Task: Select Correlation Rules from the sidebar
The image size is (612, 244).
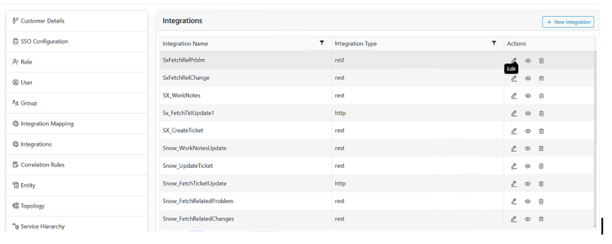Action: pos(42,165)
